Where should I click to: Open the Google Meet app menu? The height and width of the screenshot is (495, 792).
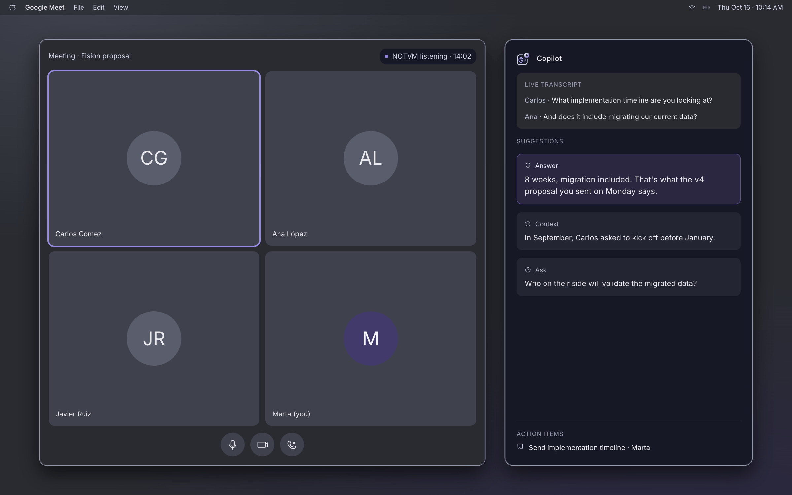pyautogui.click(x=45, y=7)
